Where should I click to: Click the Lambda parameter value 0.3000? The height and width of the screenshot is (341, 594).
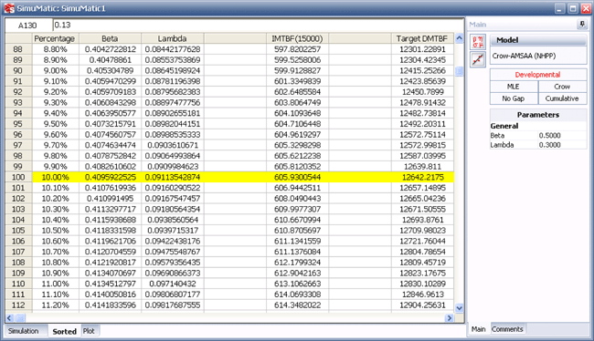coord(562,145)
